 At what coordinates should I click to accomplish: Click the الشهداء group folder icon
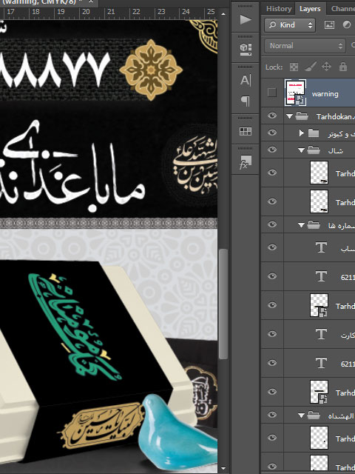(x=314, y=415)
